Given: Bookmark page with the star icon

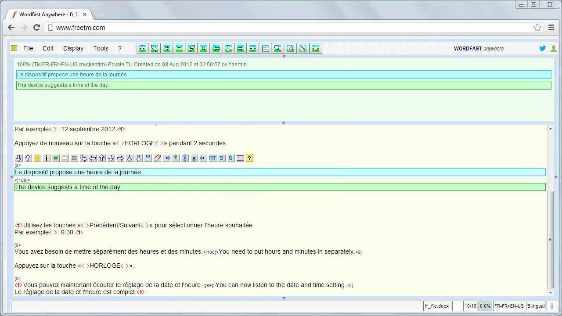Looking at the screenshot, I should click(537, 28).
